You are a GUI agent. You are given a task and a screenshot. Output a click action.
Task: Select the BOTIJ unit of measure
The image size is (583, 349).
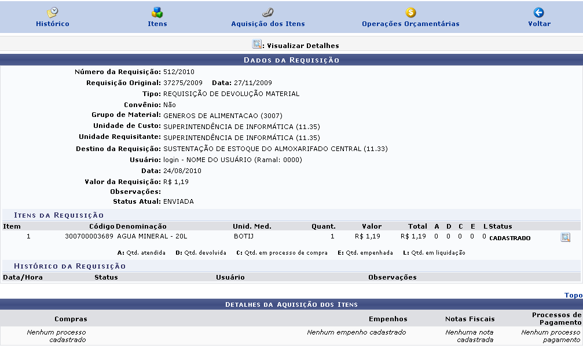click(x=244, y=236)
